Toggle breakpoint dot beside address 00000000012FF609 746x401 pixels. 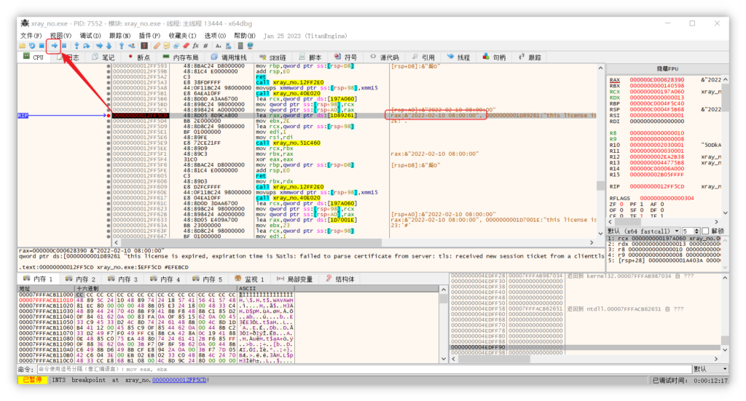tap(109, 187)
